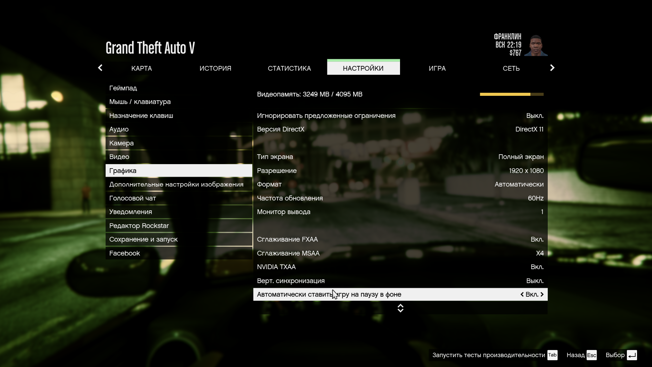Toggle Игнорировать предложенные ограничения option
This screenshot has width=652, height=367.
pos(400,116)
